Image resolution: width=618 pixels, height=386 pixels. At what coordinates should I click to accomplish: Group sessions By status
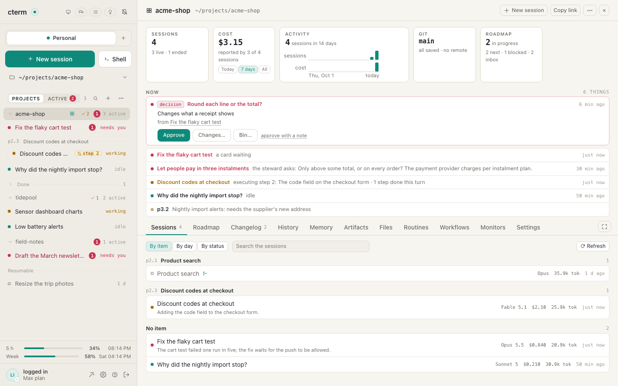[x=213, y=246]
